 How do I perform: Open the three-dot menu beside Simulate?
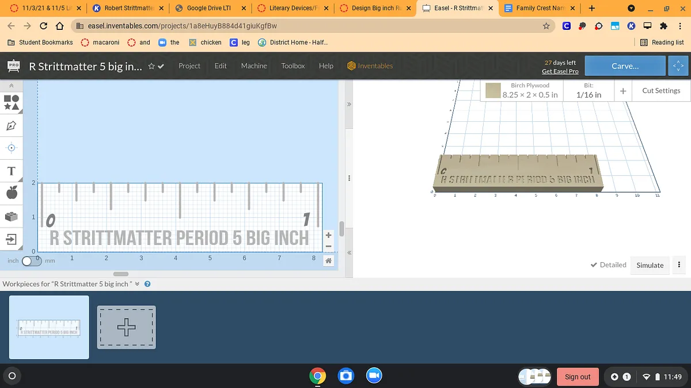coord(679,265)
